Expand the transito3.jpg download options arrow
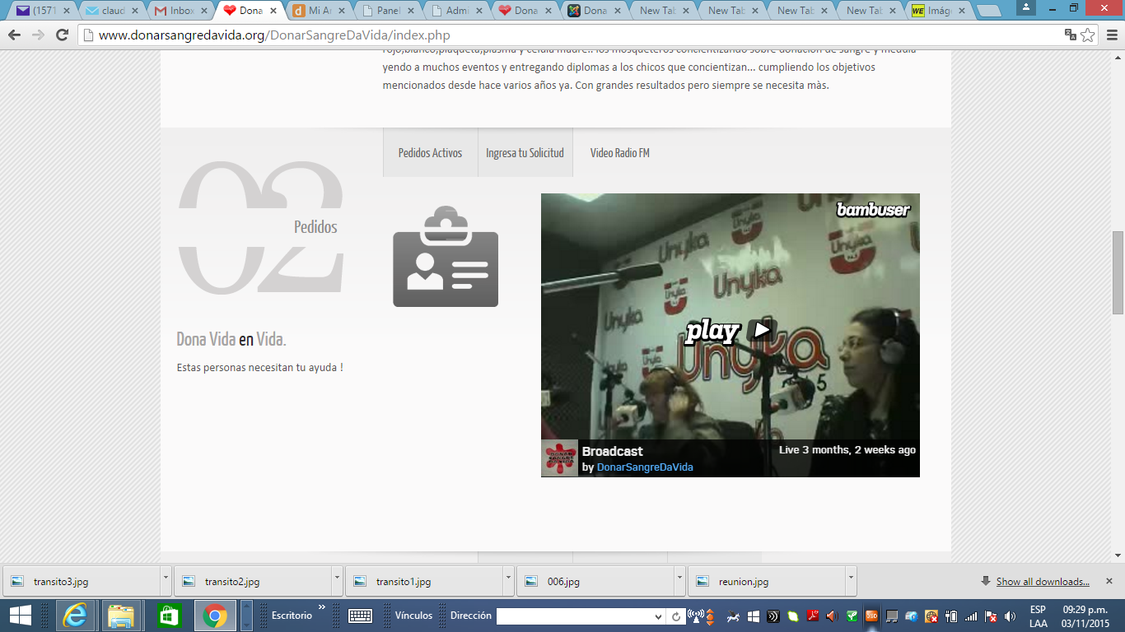 166,581
